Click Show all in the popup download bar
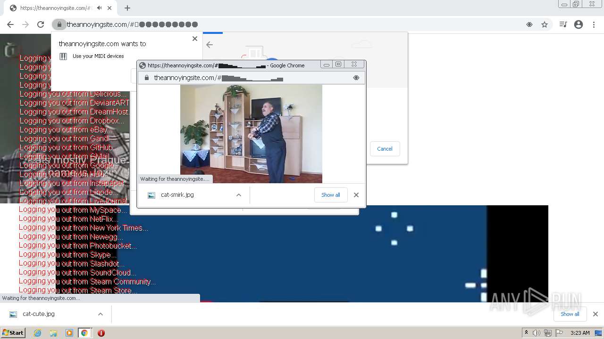Image resolution: width=604 pixels, height=339 pixels. pos(331,195)
